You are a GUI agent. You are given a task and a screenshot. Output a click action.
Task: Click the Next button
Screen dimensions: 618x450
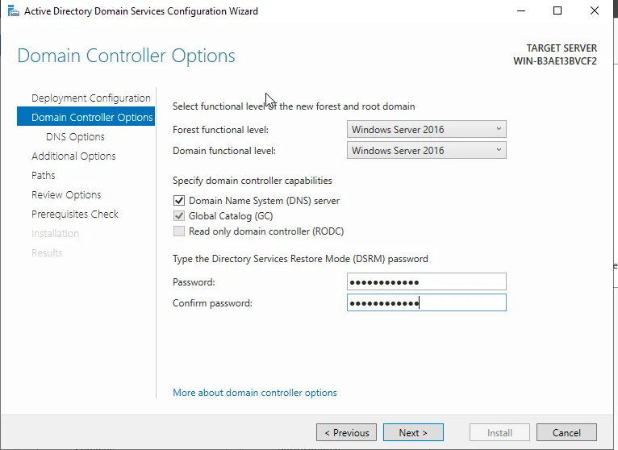[x=413, y=433]
